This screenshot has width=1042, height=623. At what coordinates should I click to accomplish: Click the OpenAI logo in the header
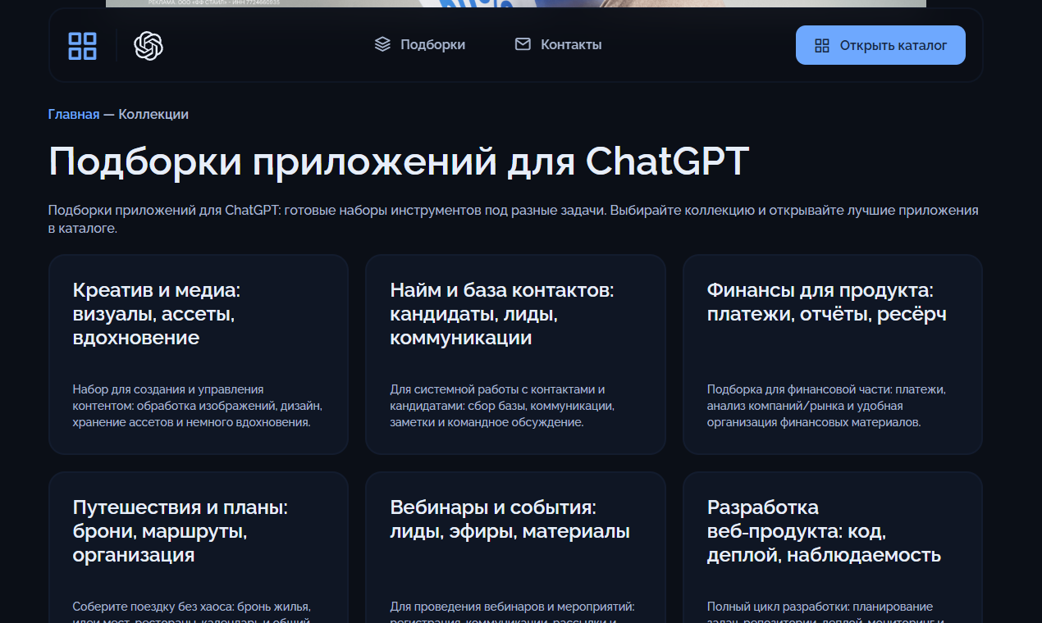click(148, 45)
